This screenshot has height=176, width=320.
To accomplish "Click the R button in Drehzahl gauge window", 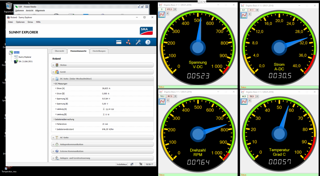I will 176,96.
